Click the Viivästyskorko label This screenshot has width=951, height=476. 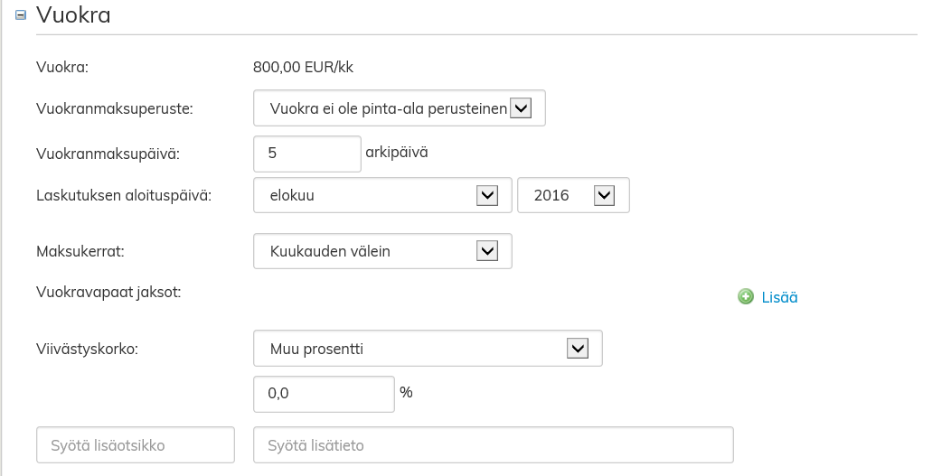click(87, 348)
